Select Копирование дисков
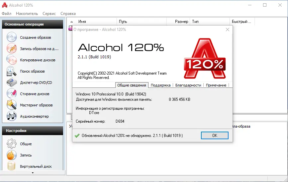288x182 pixels. 38,60
